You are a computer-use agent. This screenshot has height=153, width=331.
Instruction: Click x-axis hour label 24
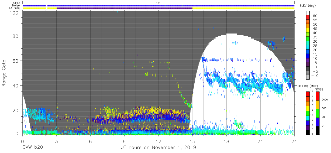point(294,141)
